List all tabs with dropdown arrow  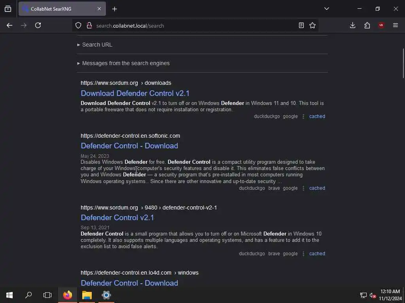tap(326, 9)
